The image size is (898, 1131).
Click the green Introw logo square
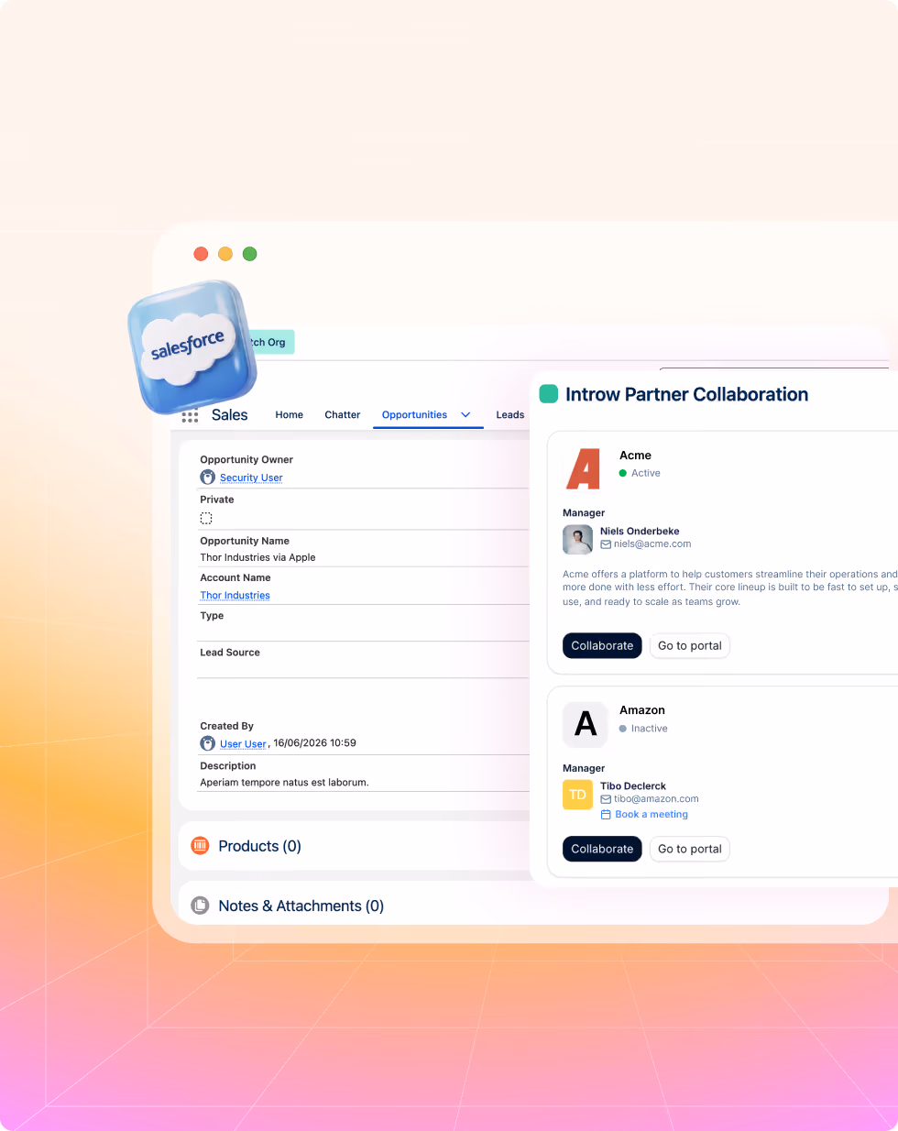[x=549, y=394]
